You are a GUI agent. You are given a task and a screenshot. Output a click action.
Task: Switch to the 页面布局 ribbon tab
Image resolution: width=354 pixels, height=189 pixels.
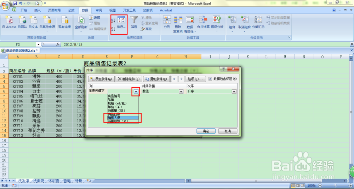(55, 10)
